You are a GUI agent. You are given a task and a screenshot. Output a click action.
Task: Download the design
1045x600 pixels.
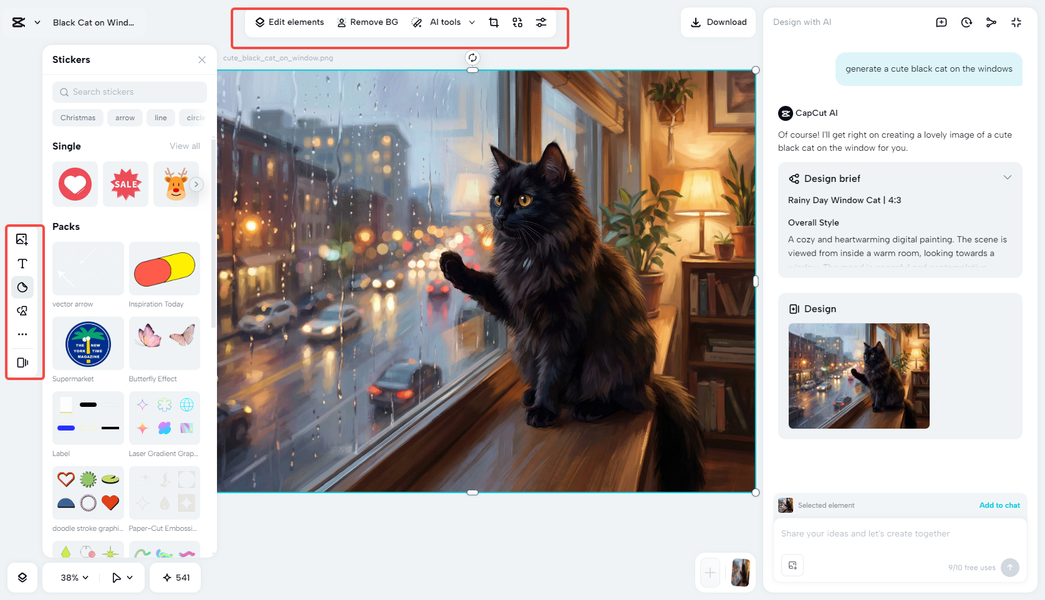[718, 22]
